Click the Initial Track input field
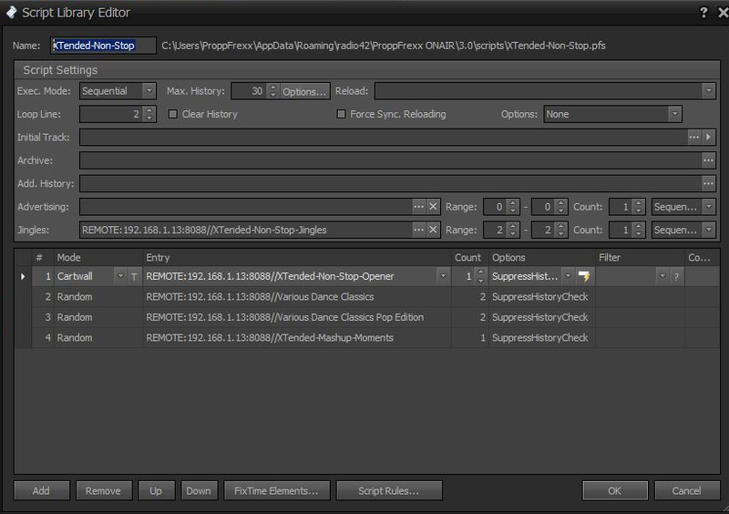 [x=384, y=138]
